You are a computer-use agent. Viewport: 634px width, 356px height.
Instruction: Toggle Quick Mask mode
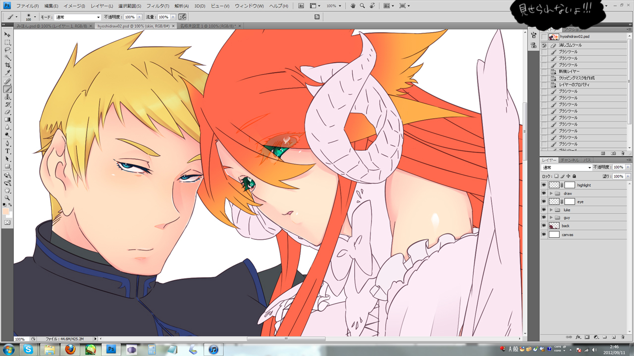coord(7,222)
